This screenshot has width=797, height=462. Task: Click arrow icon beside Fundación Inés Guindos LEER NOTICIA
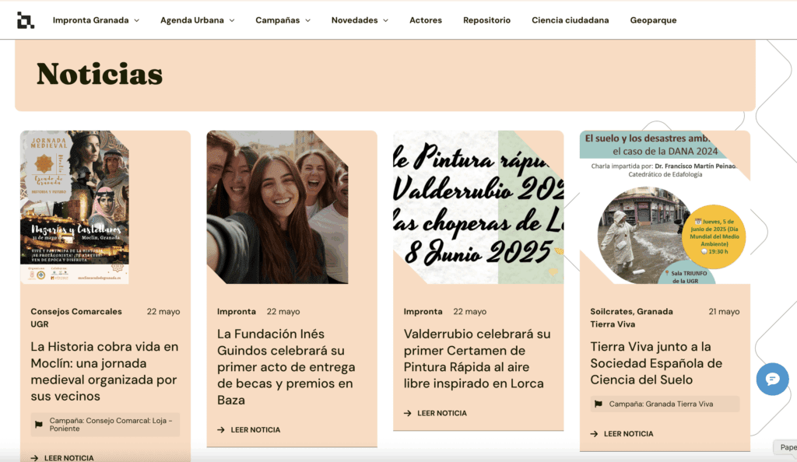click(x=221, y=429)
